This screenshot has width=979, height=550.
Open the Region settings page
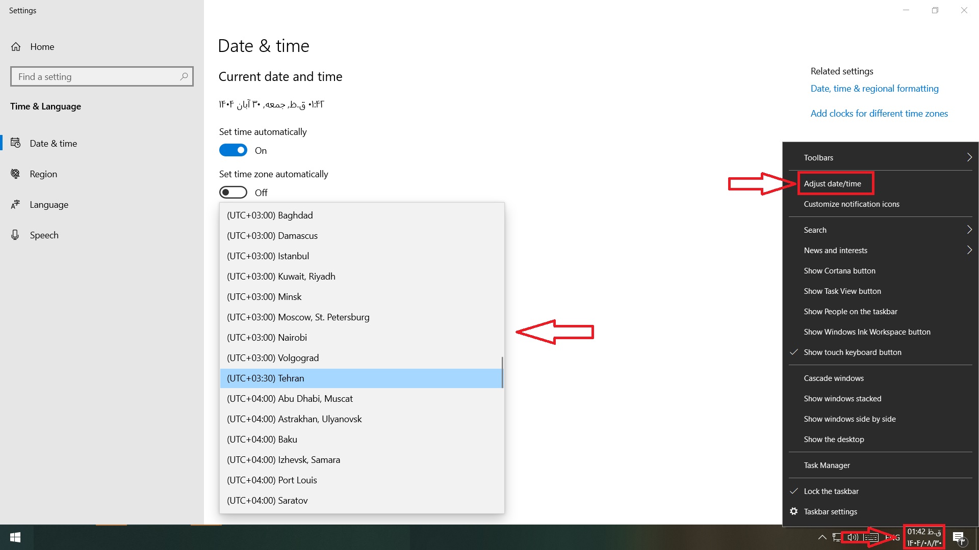(x=43, y=174)
